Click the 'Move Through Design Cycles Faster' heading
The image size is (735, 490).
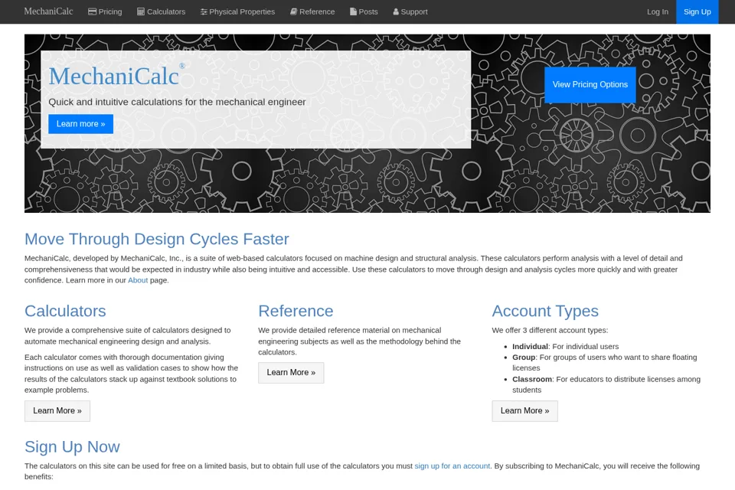click(x=156, y=239)
